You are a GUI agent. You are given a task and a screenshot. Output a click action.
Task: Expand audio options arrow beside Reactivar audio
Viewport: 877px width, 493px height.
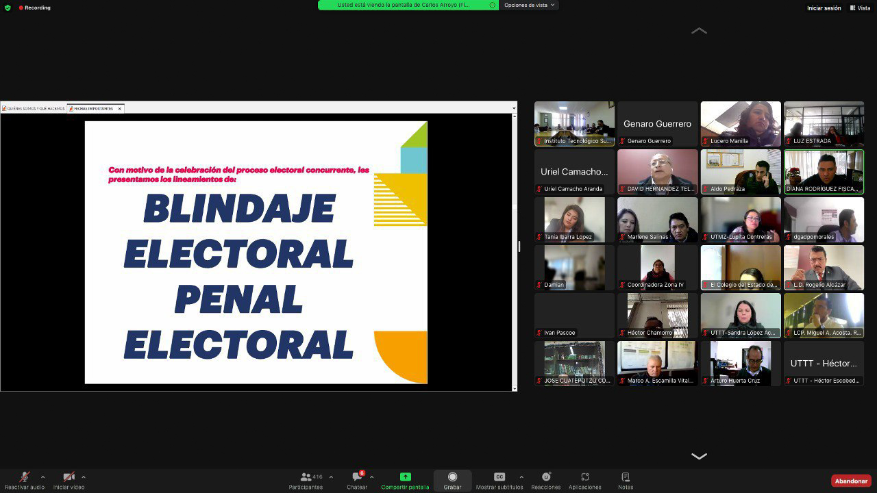pyautogui.click(x=42, y=477)
